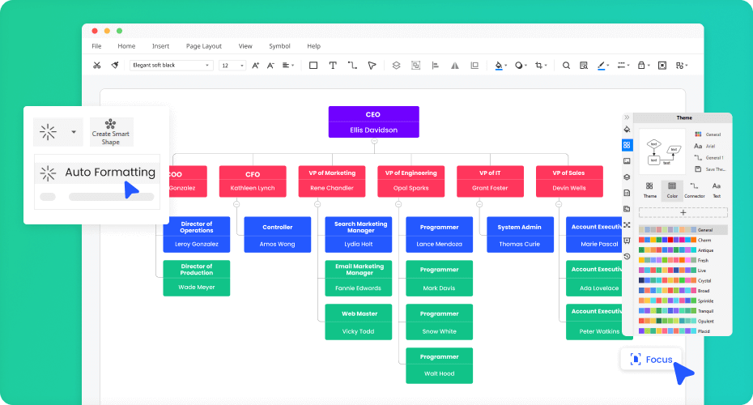Collapse the VP of Sales branch toggle
Screen dimensions: 753x405
tap(559, 204)
